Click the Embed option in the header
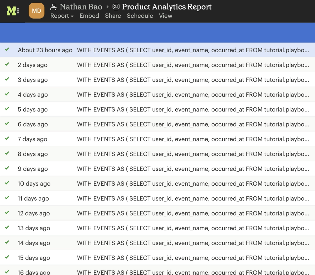This screenshot has height=275, width=315. [x=89, y=16]
